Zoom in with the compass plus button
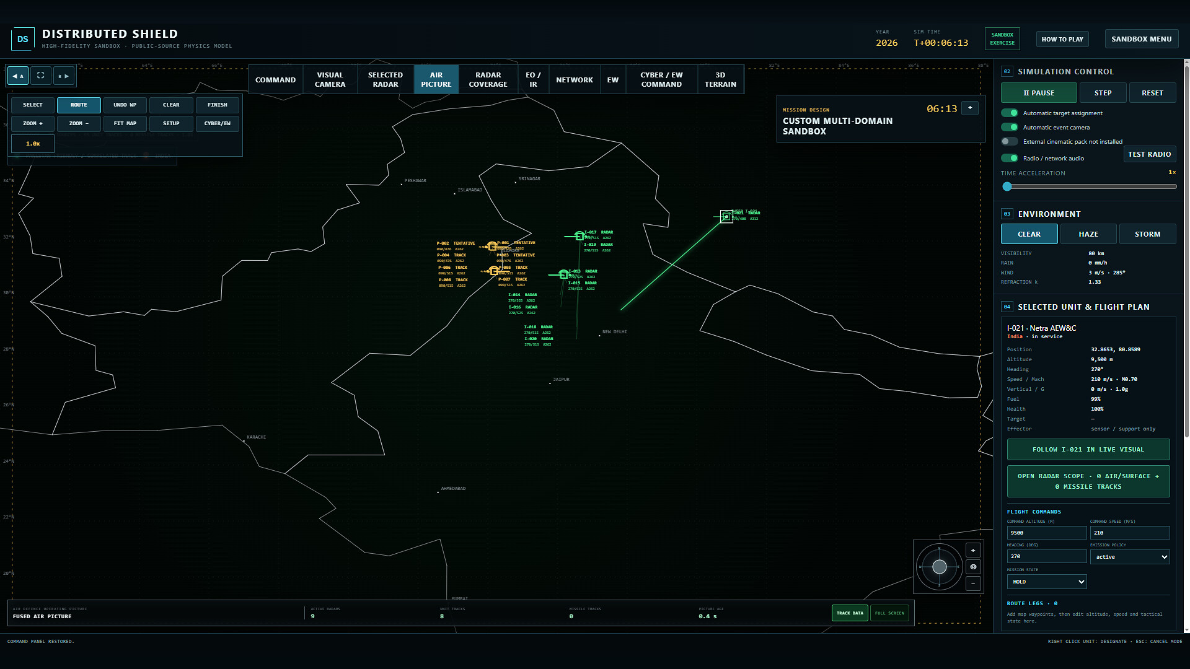 973,550
